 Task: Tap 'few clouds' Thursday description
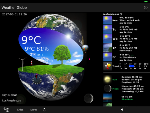coord(126,51)
